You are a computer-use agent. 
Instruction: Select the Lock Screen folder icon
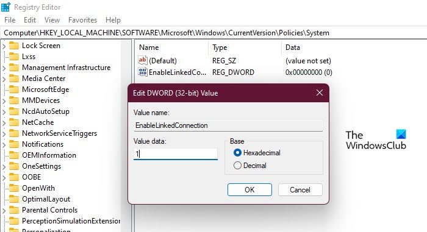point(14,46)
